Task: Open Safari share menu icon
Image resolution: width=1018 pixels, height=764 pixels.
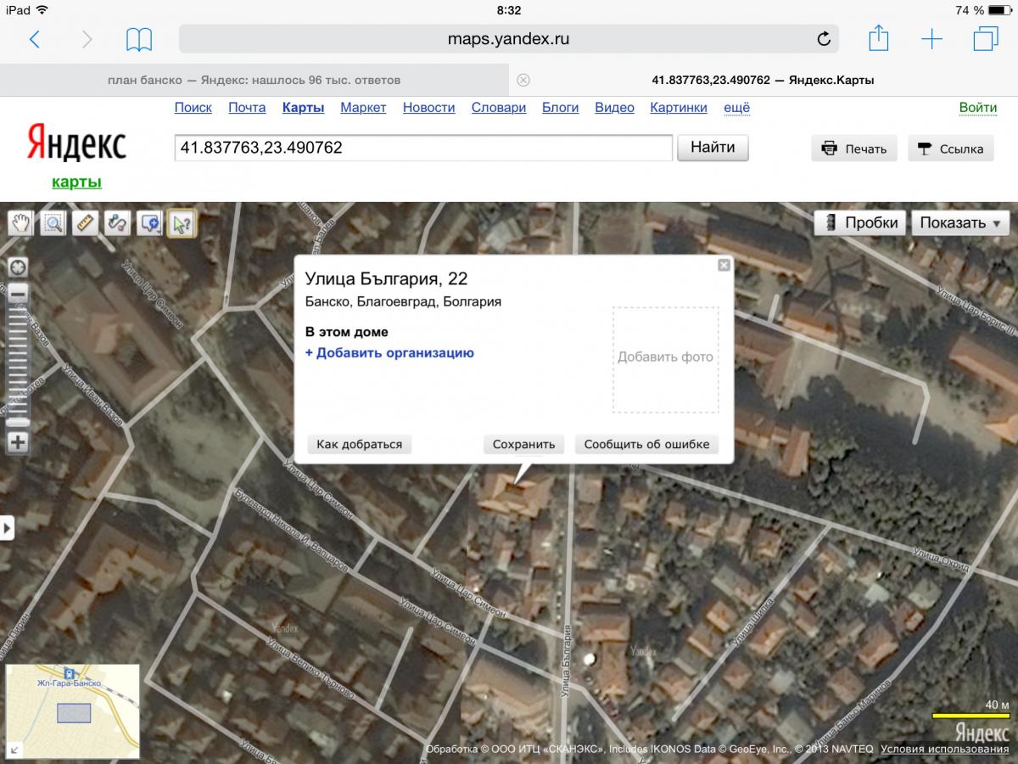Action: [879, 38]
